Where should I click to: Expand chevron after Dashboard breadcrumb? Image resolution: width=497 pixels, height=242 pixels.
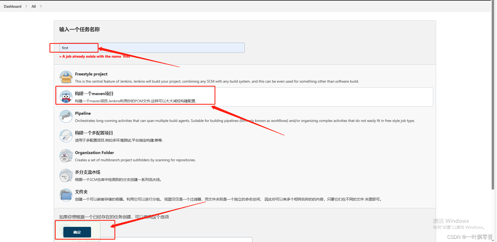pos(26,6)
